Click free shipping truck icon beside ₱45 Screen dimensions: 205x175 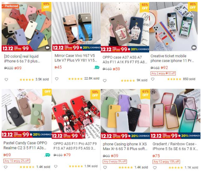tap(97, 67)
